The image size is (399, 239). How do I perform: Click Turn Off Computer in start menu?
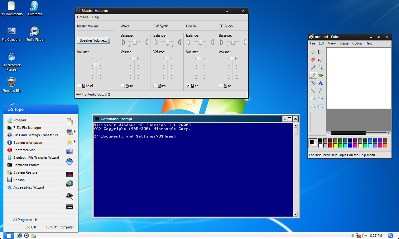60,227
